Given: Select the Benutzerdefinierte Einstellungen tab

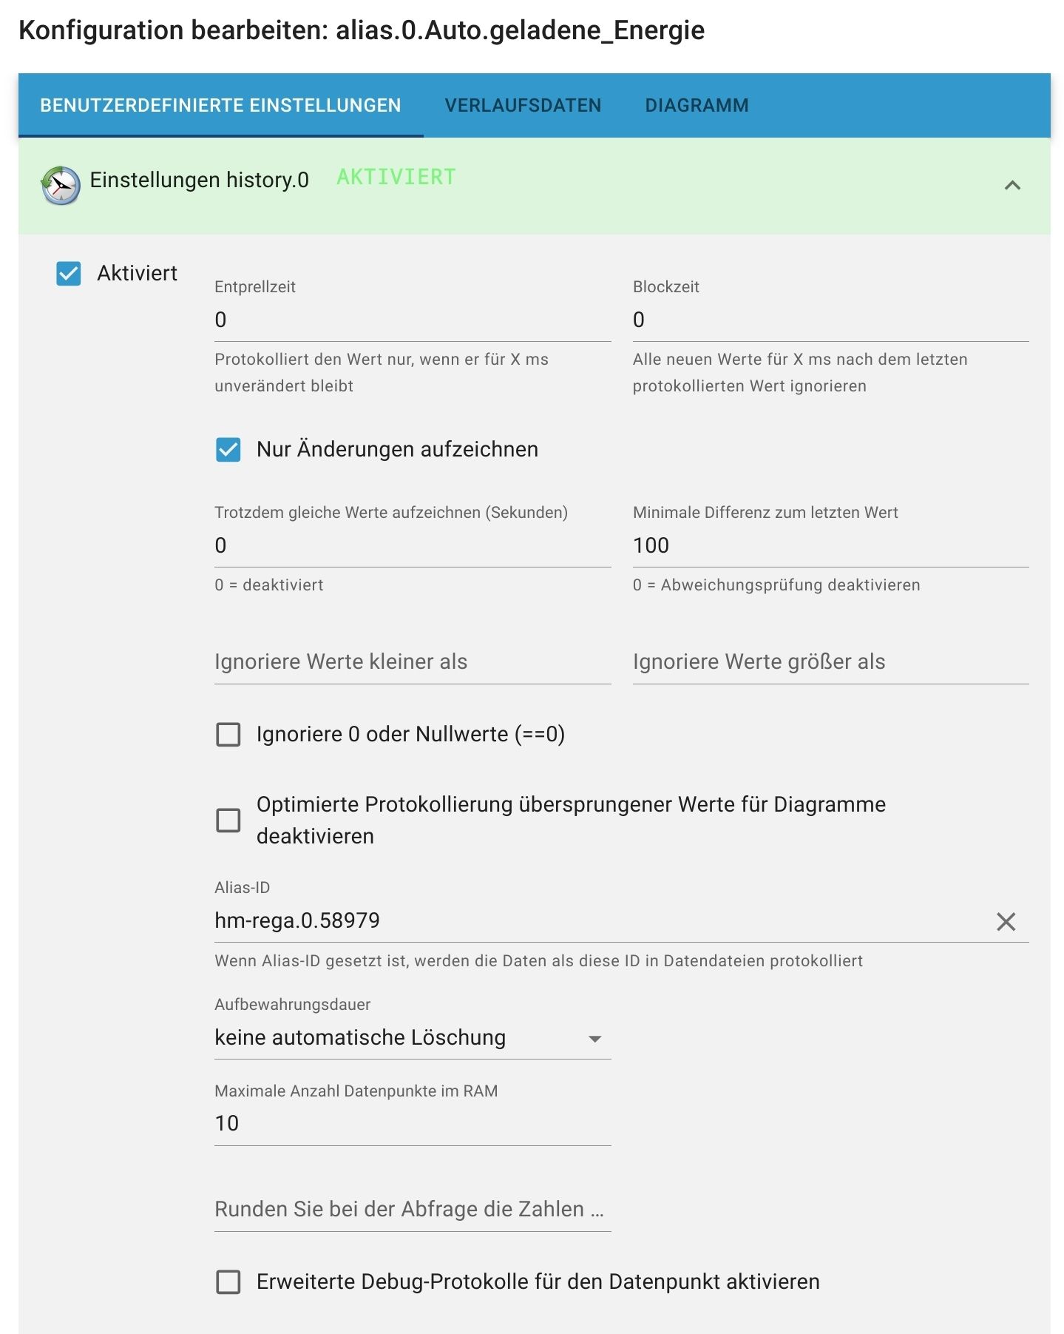Looking at the screenshot, I should click(220, 106).
